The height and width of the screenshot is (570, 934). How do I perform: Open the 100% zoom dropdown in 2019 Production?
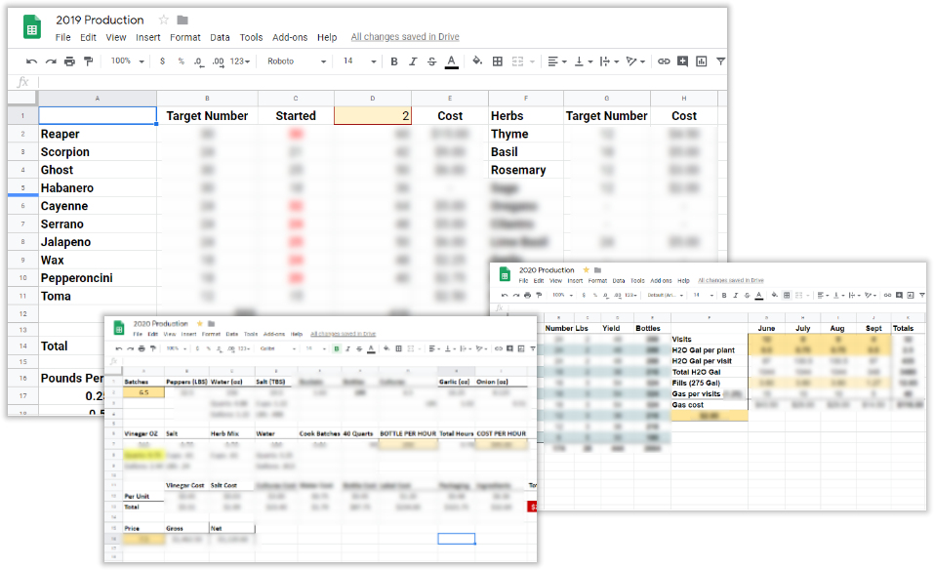point(126,61)
